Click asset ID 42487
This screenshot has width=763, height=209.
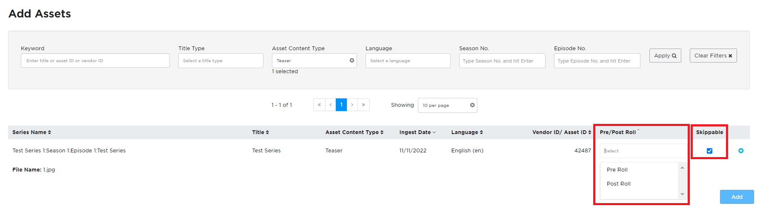click(583, 150)
